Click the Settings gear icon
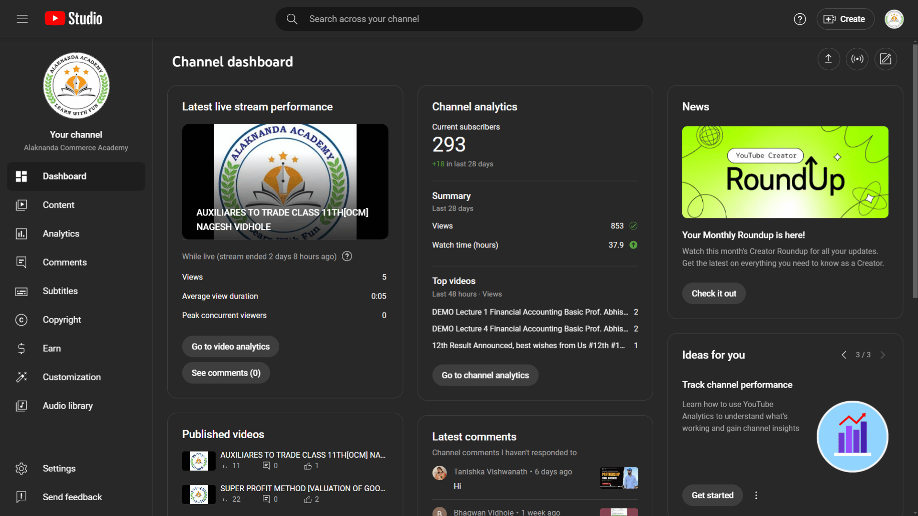This screenshot has height=516, width=918. (x=22, y=469)
